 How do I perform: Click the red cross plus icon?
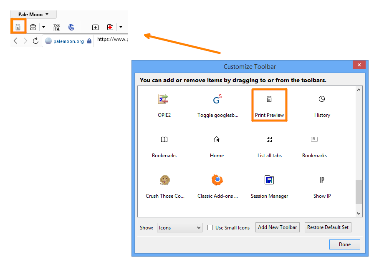point(110,27)
